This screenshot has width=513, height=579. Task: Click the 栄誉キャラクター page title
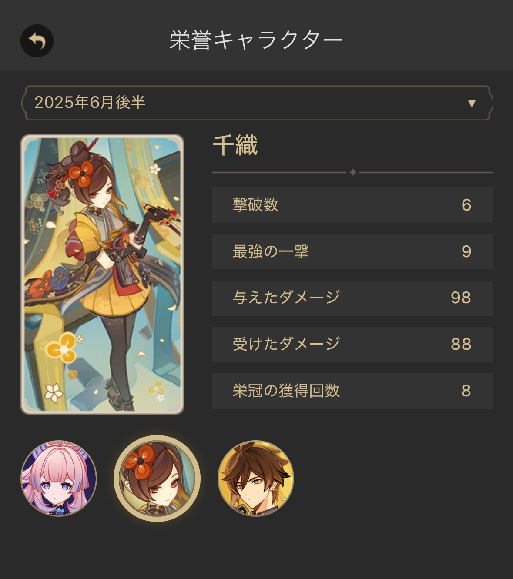pos(256,40)
